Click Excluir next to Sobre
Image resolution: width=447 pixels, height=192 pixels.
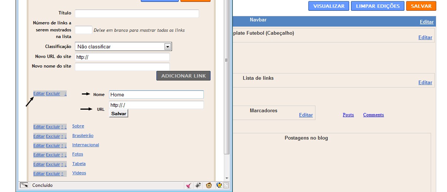pos(53,127)
